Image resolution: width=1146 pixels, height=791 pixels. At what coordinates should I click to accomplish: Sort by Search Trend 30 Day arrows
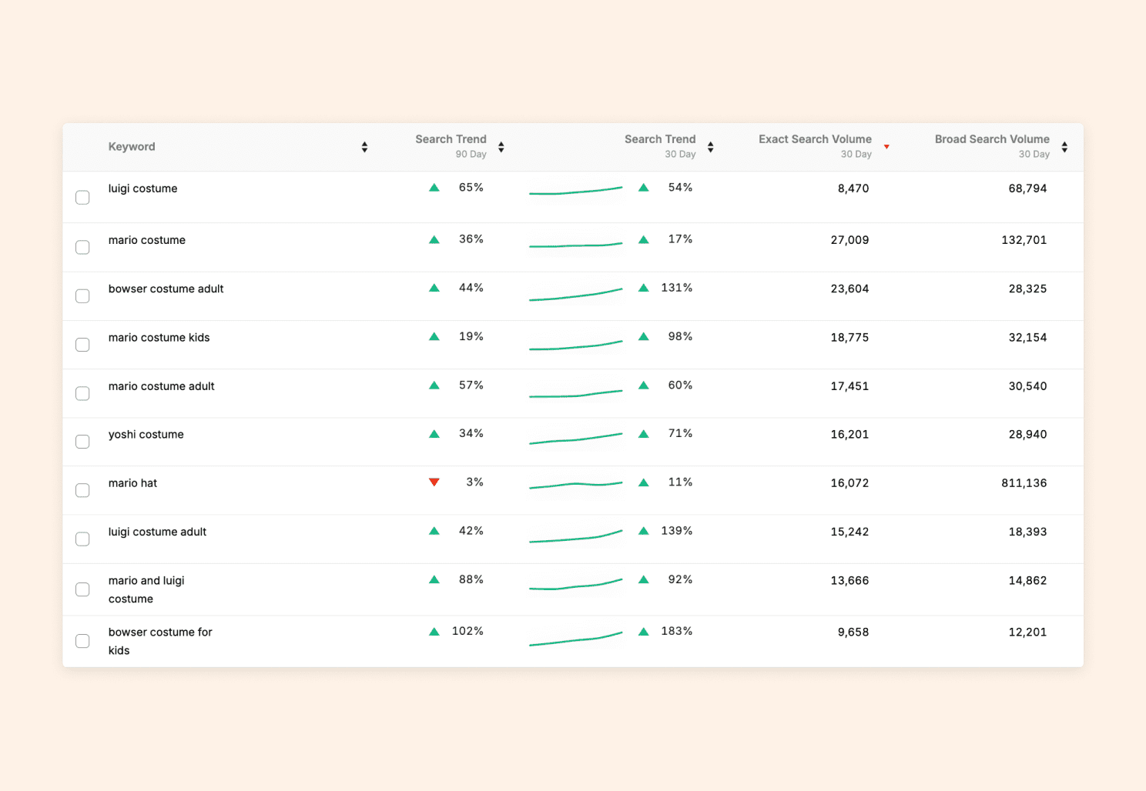710,147
